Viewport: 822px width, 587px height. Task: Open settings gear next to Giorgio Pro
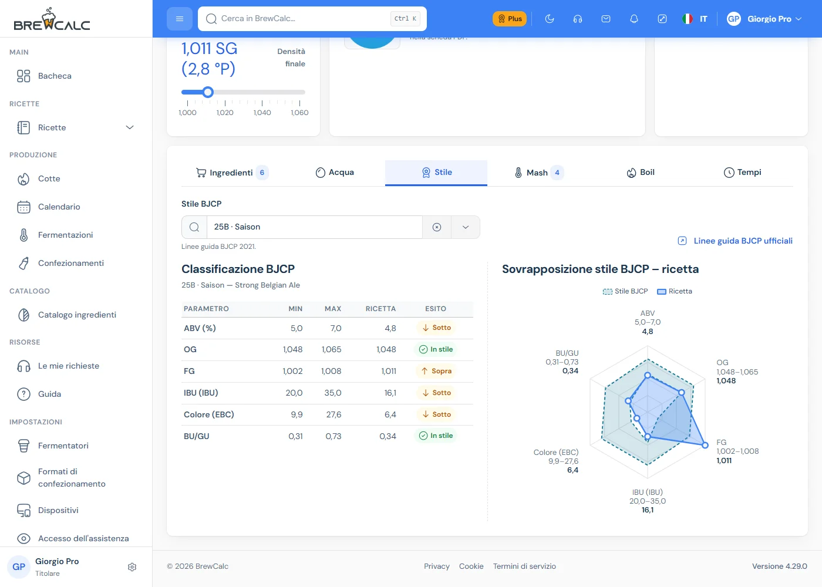tap(132, 567)
